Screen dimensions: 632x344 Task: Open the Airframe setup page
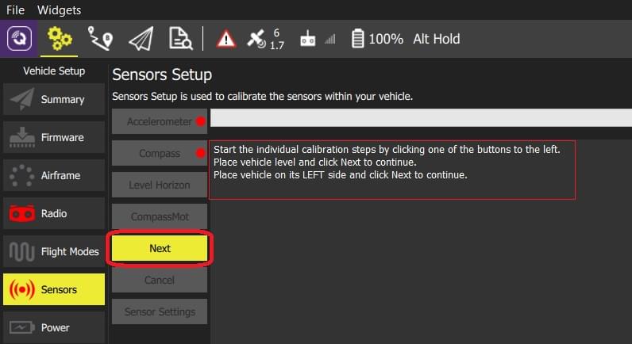tap(54, 175)
